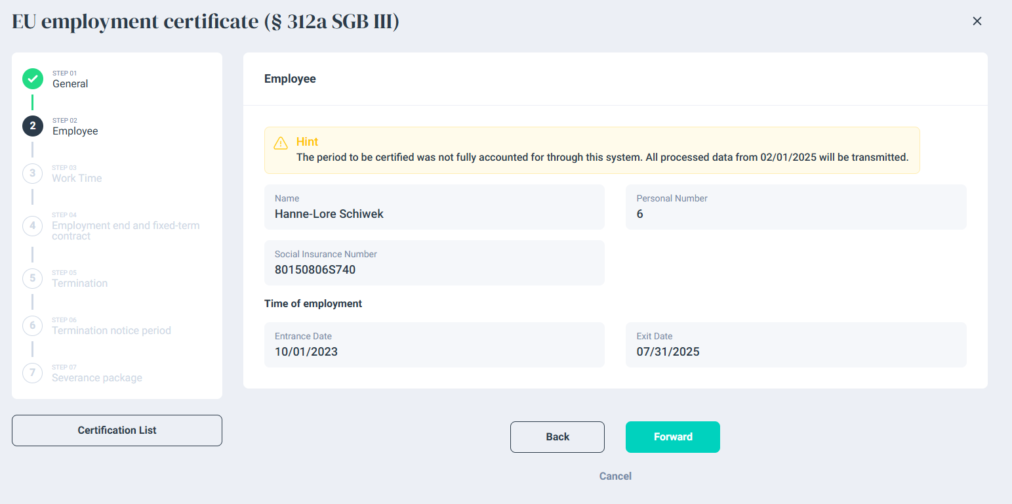Click the Name field with Hanne-Lore Schiwek
The image size is (1012, 504).
434,207
